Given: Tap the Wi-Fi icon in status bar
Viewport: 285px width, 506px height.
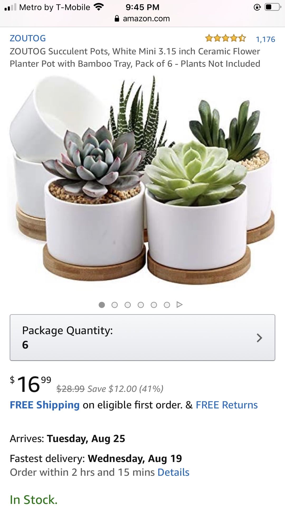Looking at the screenshot, I should (99, 7).
